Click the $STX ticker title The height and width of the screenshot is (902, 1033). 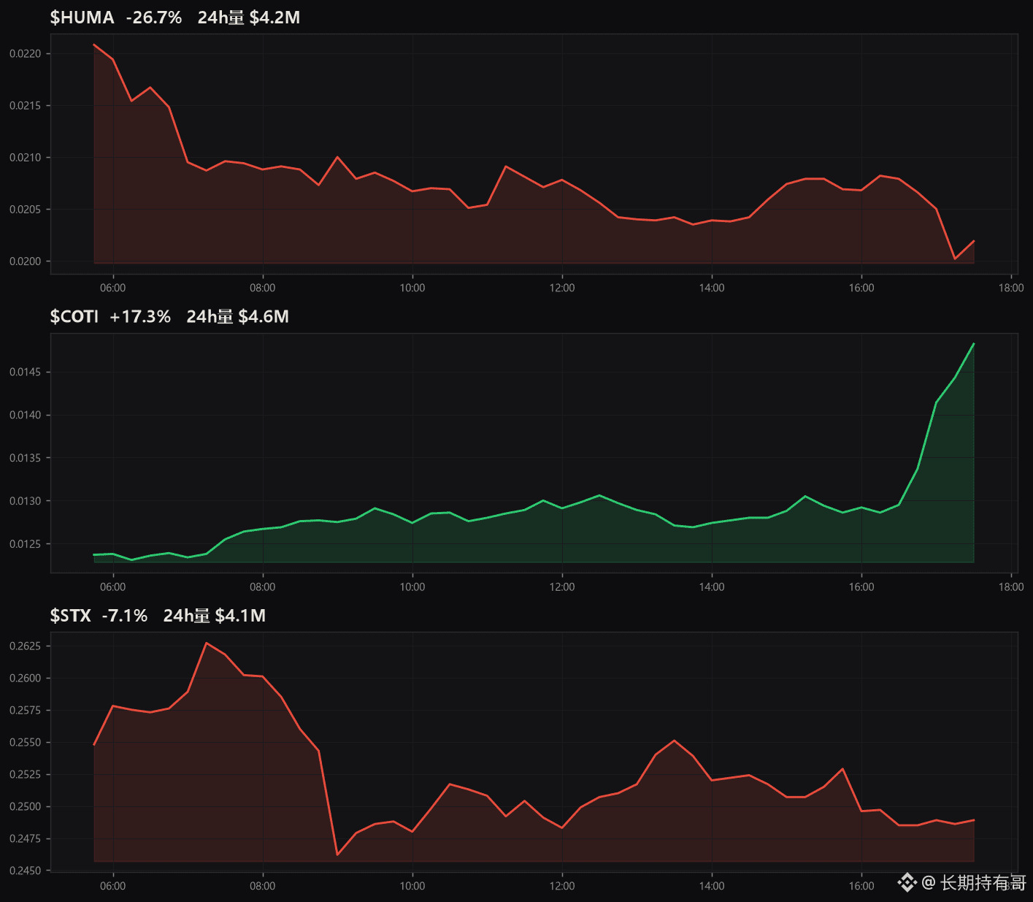click(x=71, y=616)
